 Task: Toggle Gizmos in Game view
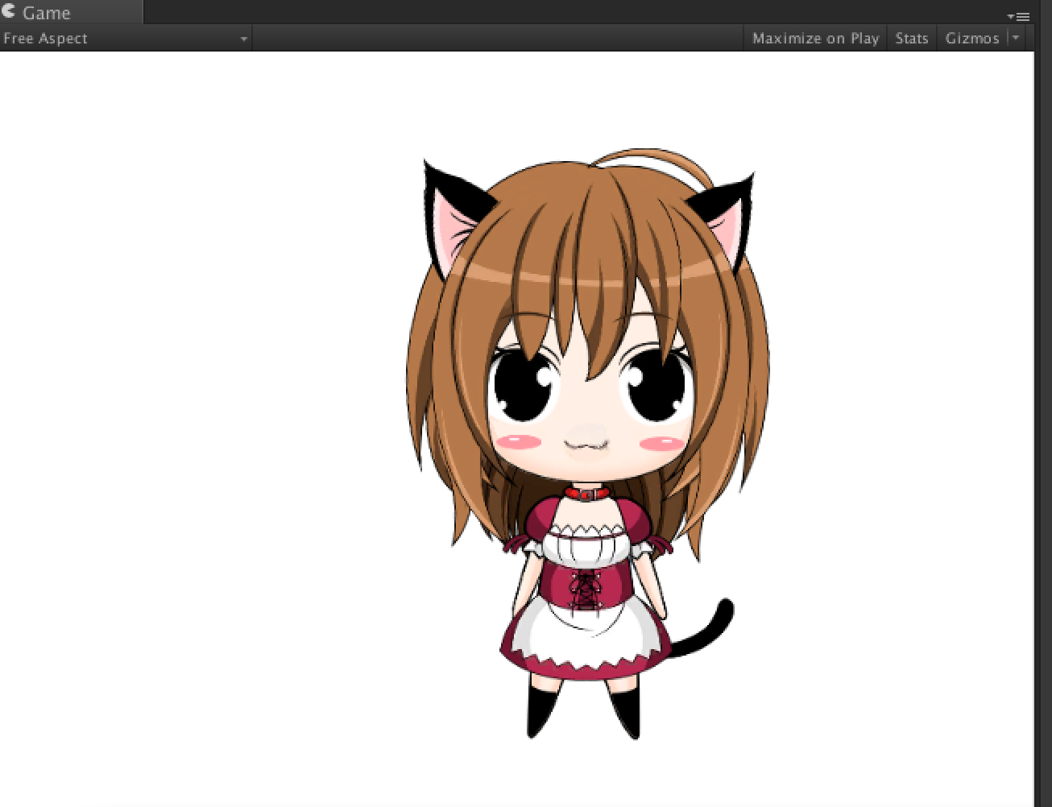[x=972, y=38]
